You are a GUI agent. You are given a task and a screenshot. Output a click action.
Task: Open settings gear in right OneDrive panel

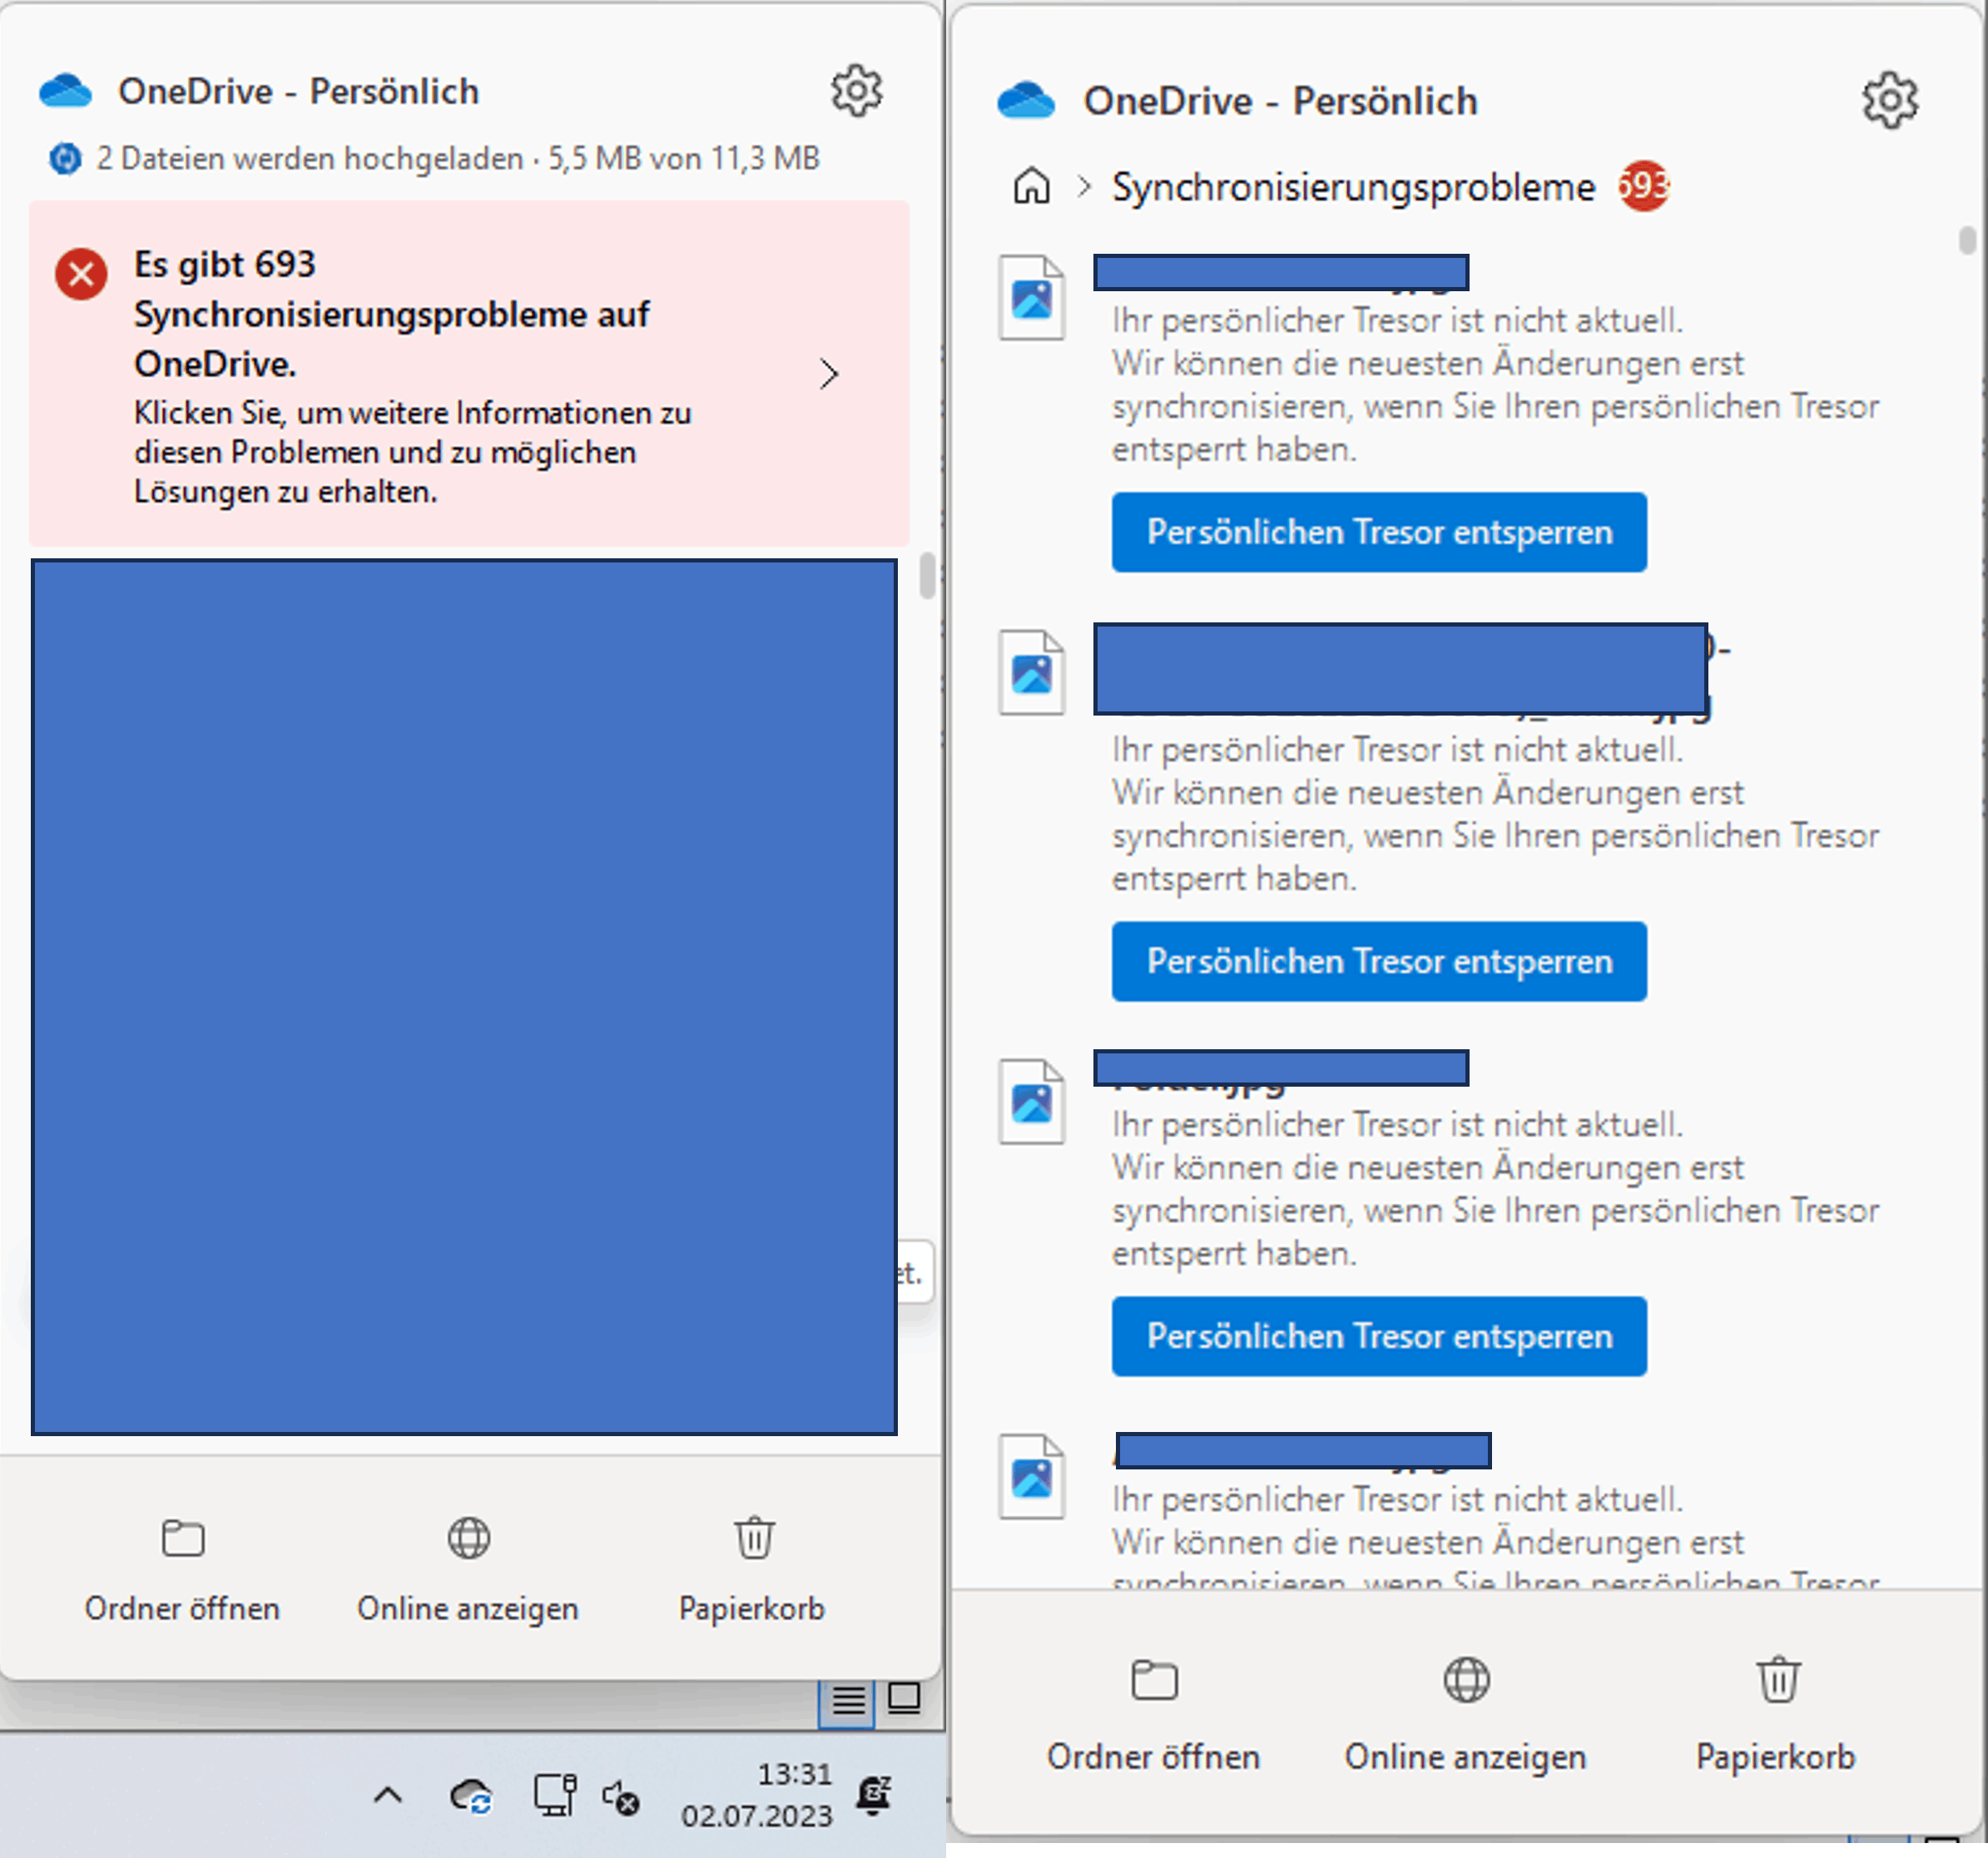tap(1889, 100)
